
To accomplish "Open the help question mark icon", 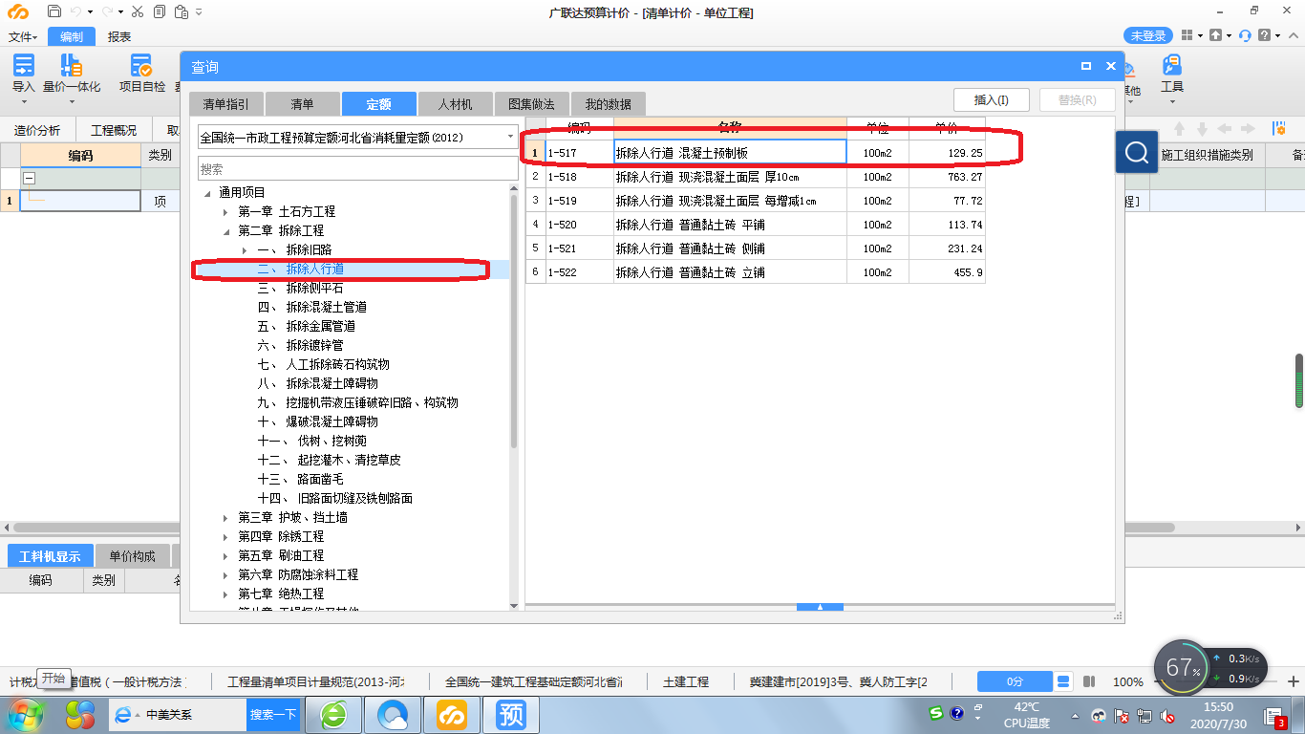I will pyautogui.click(x=1265, y=35).
